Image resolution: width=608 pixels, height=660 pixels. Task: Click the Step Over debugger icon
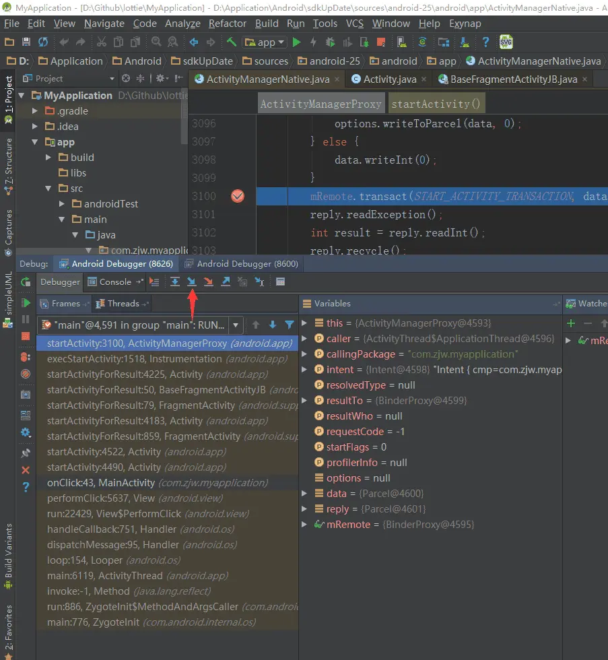pyautogui.click(x=174, y=282)
